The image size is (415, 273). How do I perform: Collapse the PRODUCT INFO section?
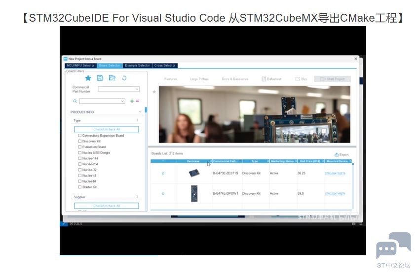point(140,112)
